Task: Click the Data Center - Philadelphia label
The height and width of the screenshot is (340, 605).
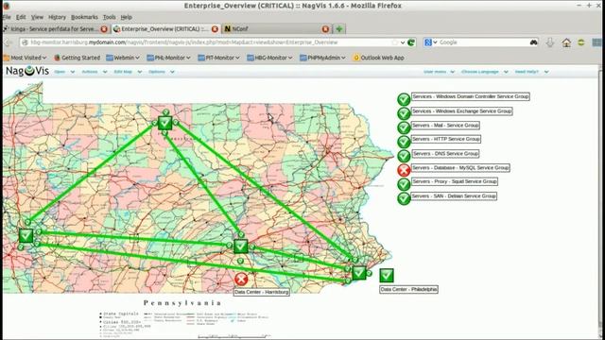Action: [408, 289]
